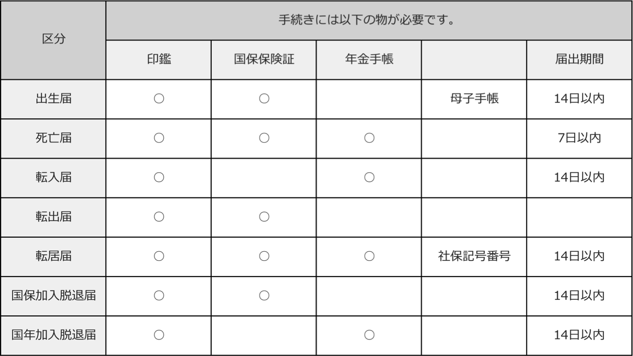This screenshot has height=356, width=633.
Task: Click the 転入届 row label
Action: tap(53, 177)
